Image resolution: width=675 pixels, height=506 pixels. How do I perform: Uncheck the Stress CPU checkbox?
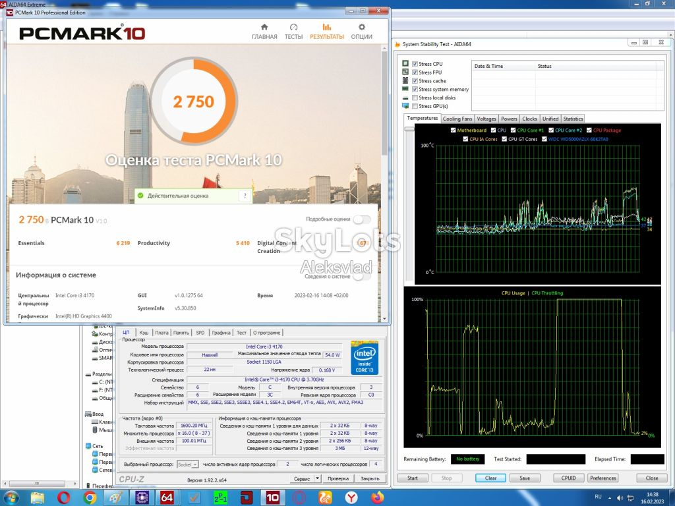point(415,64)
